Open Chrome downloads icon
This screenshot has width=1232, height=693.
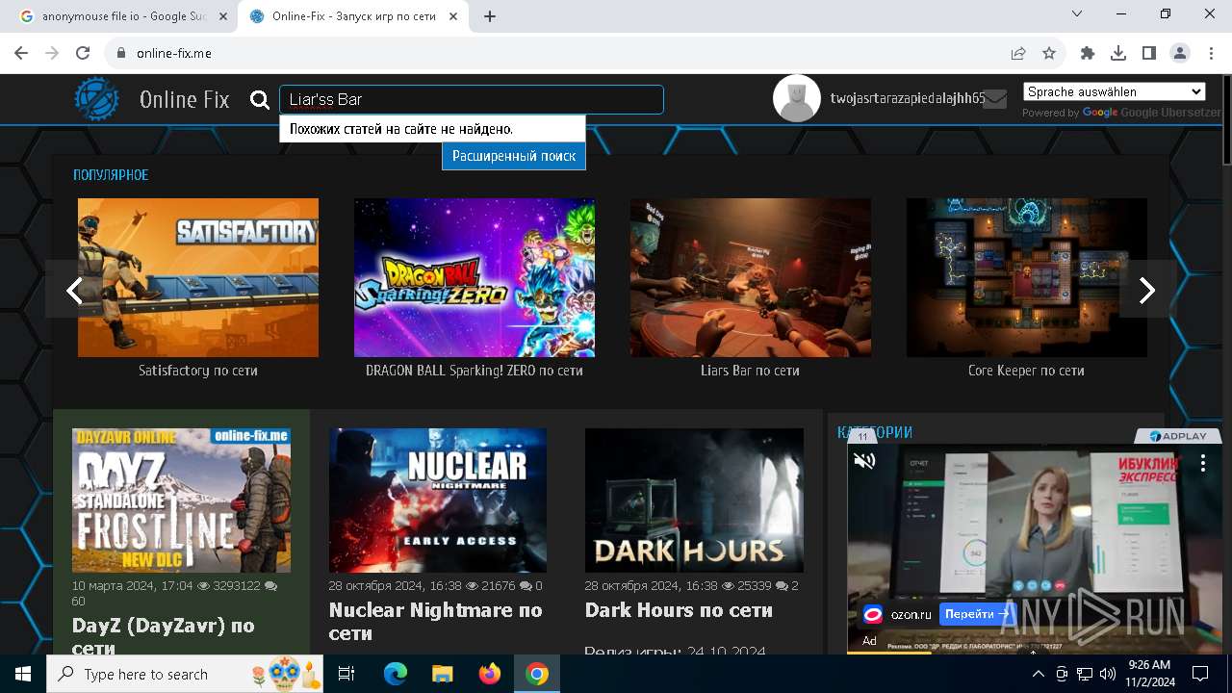coord(1118,54)
